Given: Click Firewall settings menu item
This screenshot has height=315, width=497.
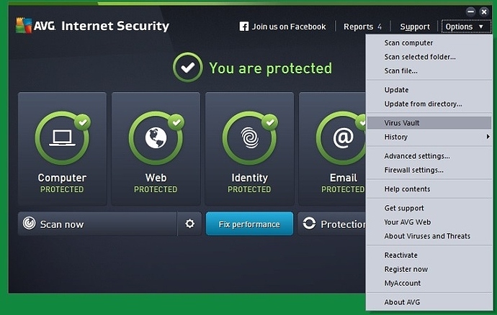Looking at the screenshot, I should [x=413, y=170].
